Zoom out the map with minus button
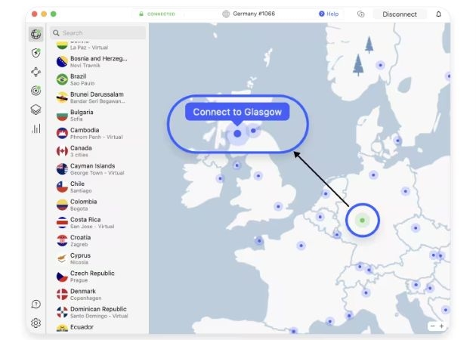476x340 pixels. tap(433, 326)
